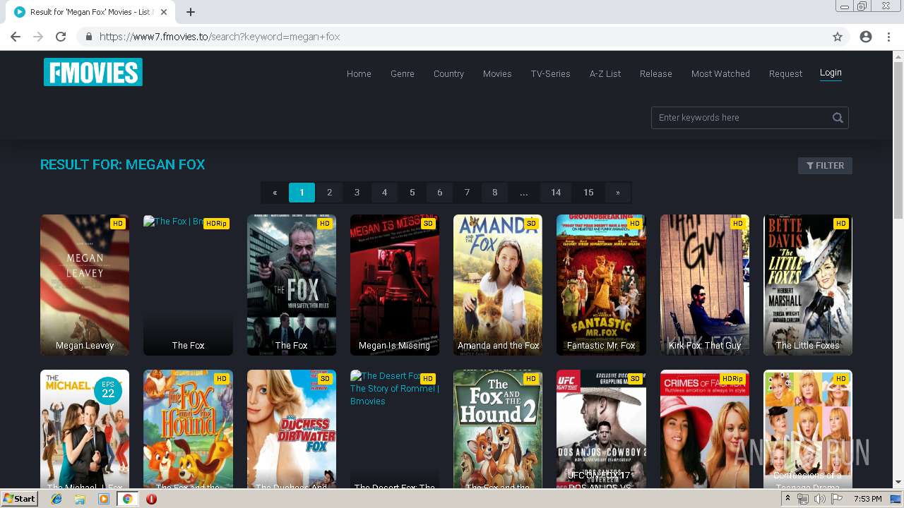
Task: Open Chrome three-dot menu
Action: (888, 37)
